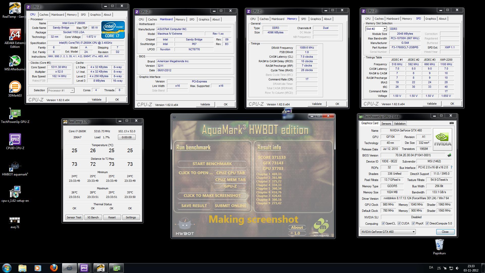Click OK in Memory tab CPU-Z window
The width and height of the screenshot is (485, 273).
[337, 104]
